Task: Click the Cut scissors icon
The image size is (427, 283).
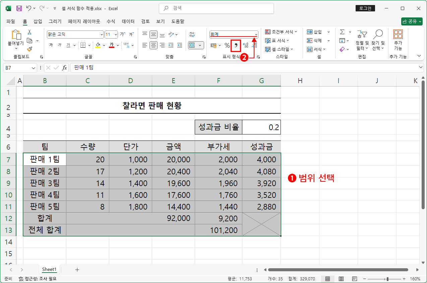Action: [29, 32]
